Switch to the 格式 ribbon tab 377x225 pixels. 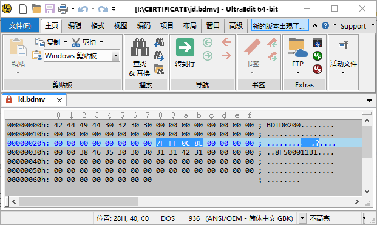(98, 25)
